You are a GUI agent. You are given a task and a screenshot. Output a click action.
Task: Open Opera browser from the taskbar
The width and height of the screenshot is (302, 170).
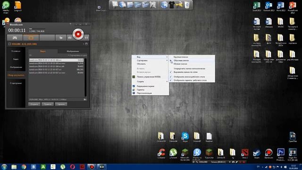(x=72, y=167)
